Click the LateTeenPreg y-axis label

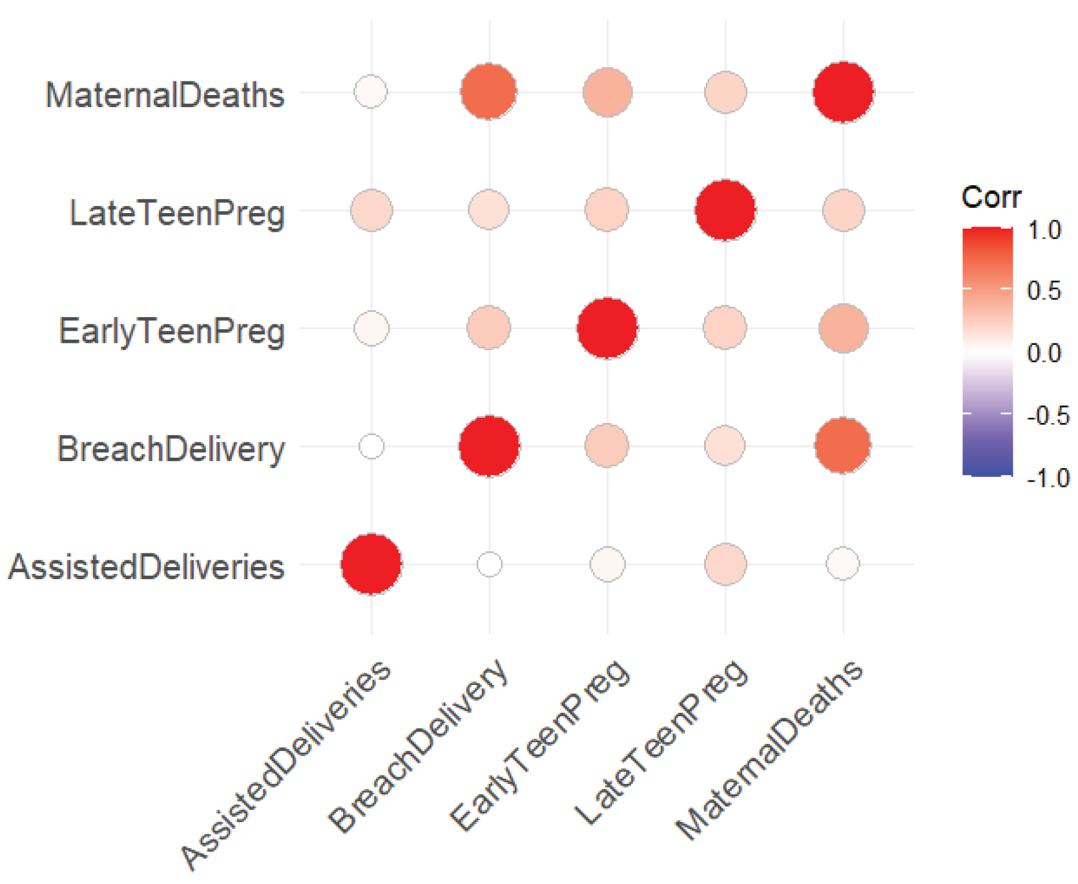point(177,214)
